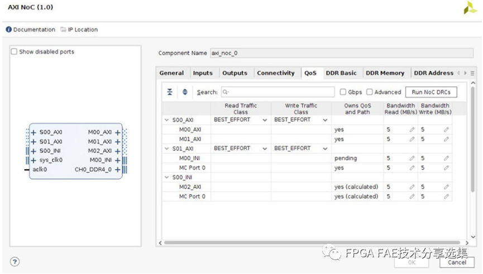The width and height of the screenshot is (483, 274).
Task: Expand S00_INI port plus in block diagram
Action: (x=34, y=151)
